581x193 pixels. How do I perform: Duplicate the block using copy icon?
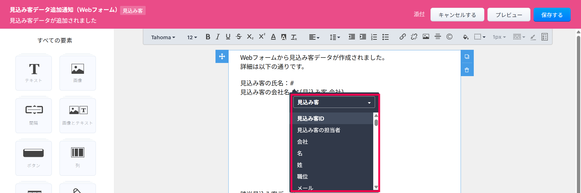pos(467,57)
